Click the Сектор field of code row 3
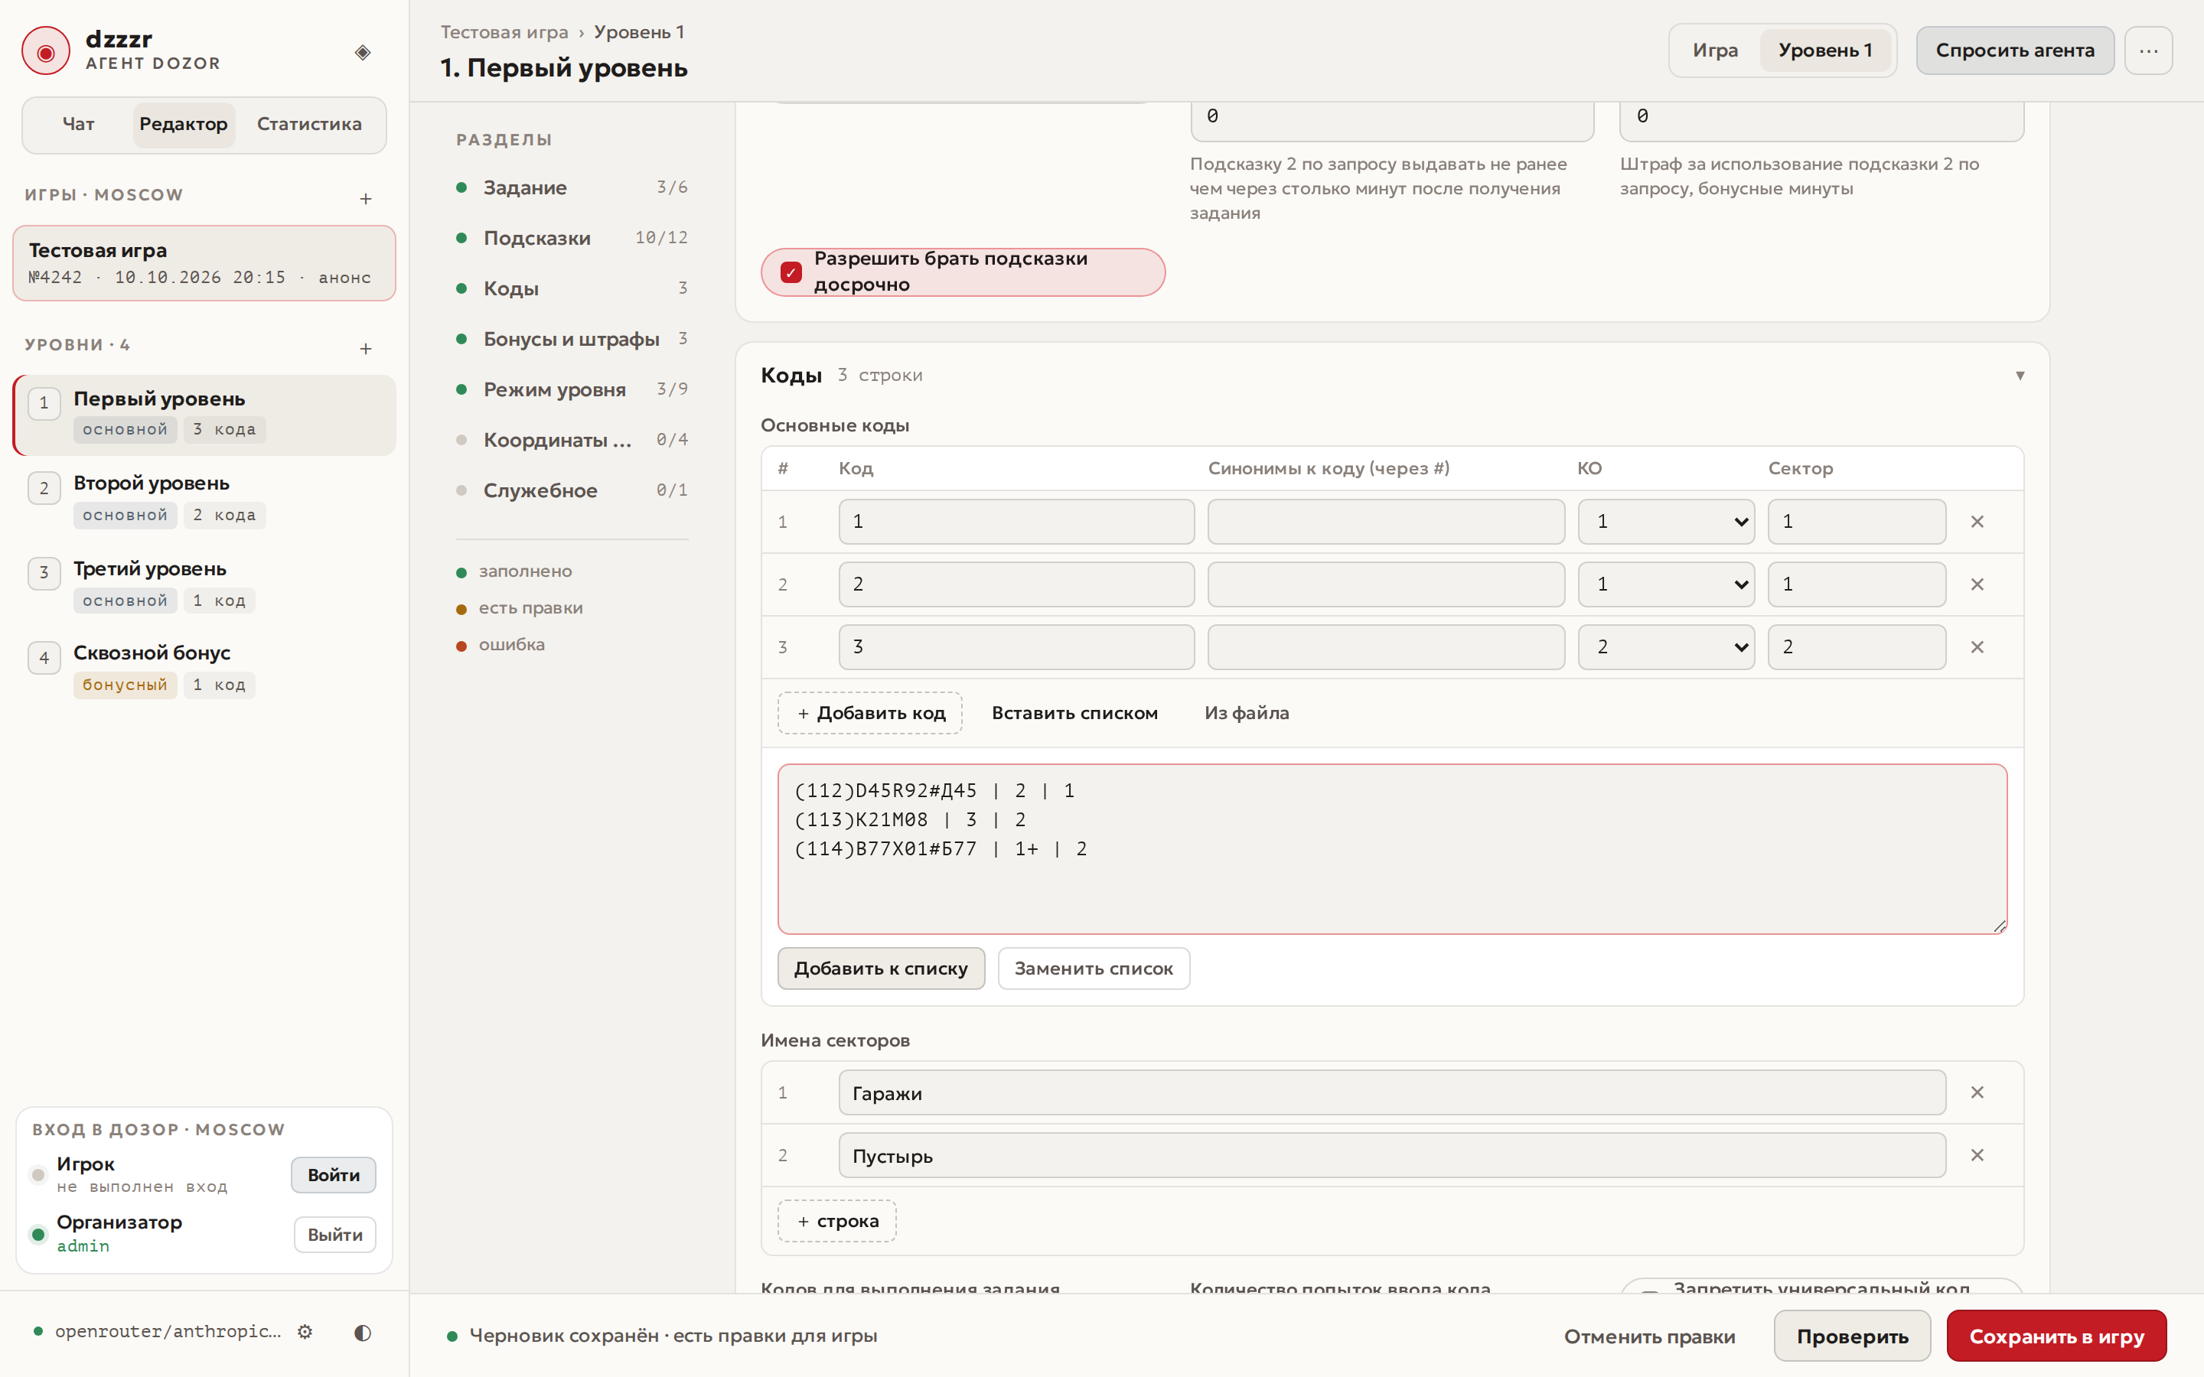The image size is (2204, 1377). 1856,647
